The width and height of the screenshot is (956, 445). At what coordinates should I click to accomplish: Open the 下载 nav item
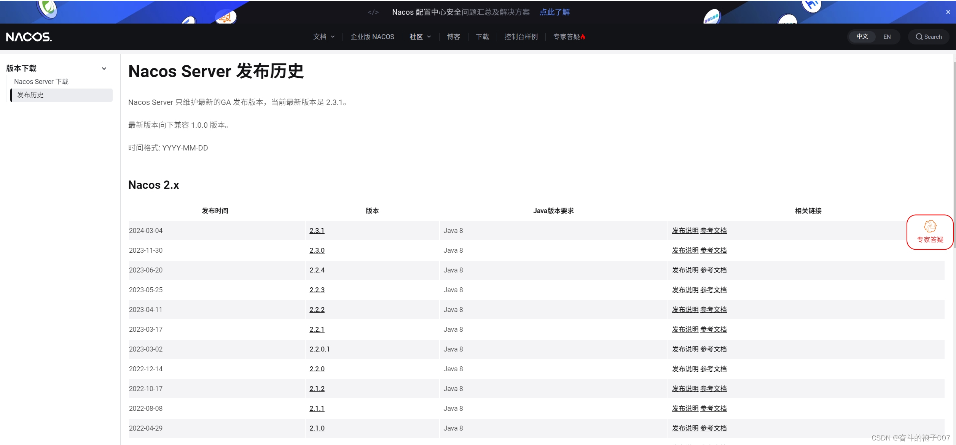(482, 37)
